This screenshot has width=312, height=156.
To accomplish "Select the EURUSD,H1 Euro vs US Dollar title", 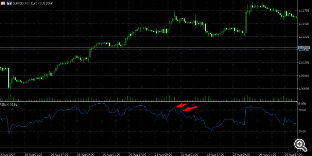I will [x=32, y=3].
